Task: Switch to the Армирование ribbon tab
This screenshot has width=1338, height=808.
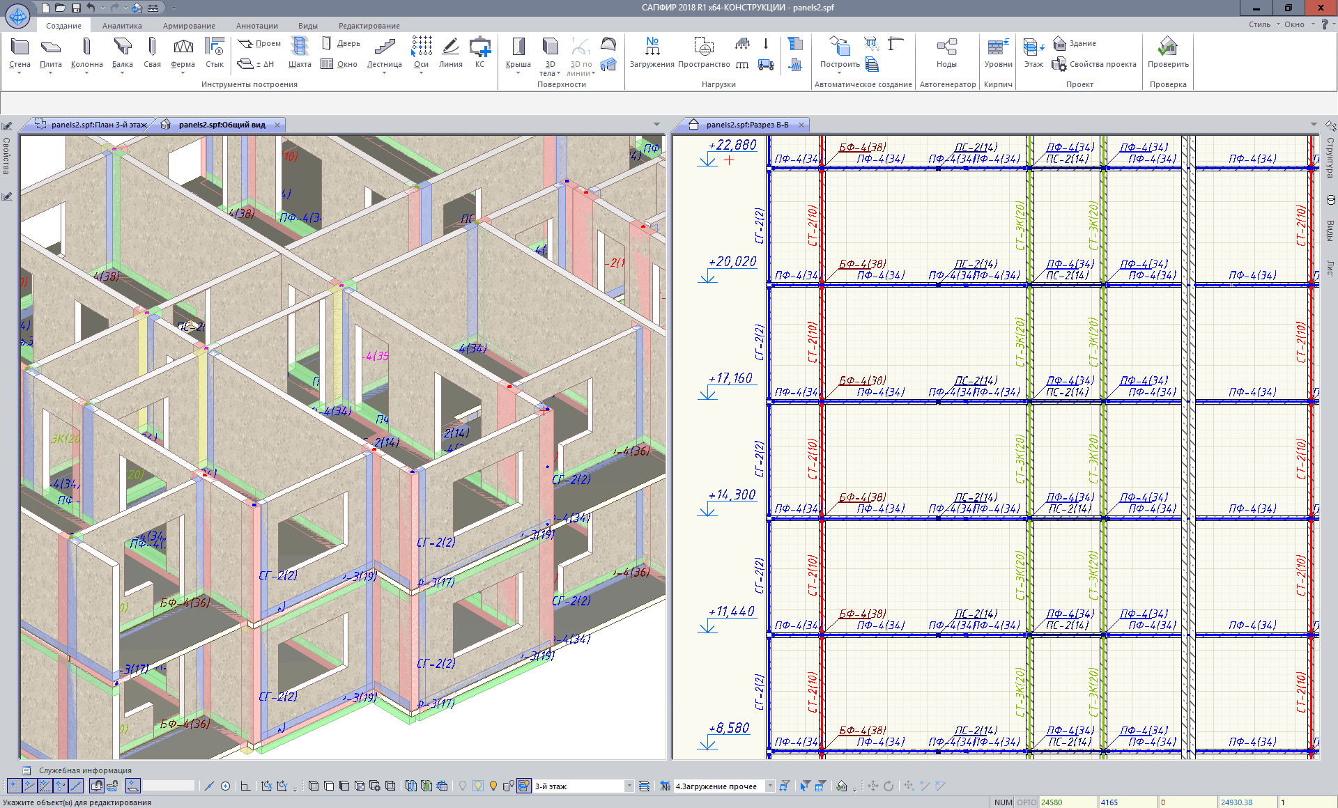Action: pos(189,26)
